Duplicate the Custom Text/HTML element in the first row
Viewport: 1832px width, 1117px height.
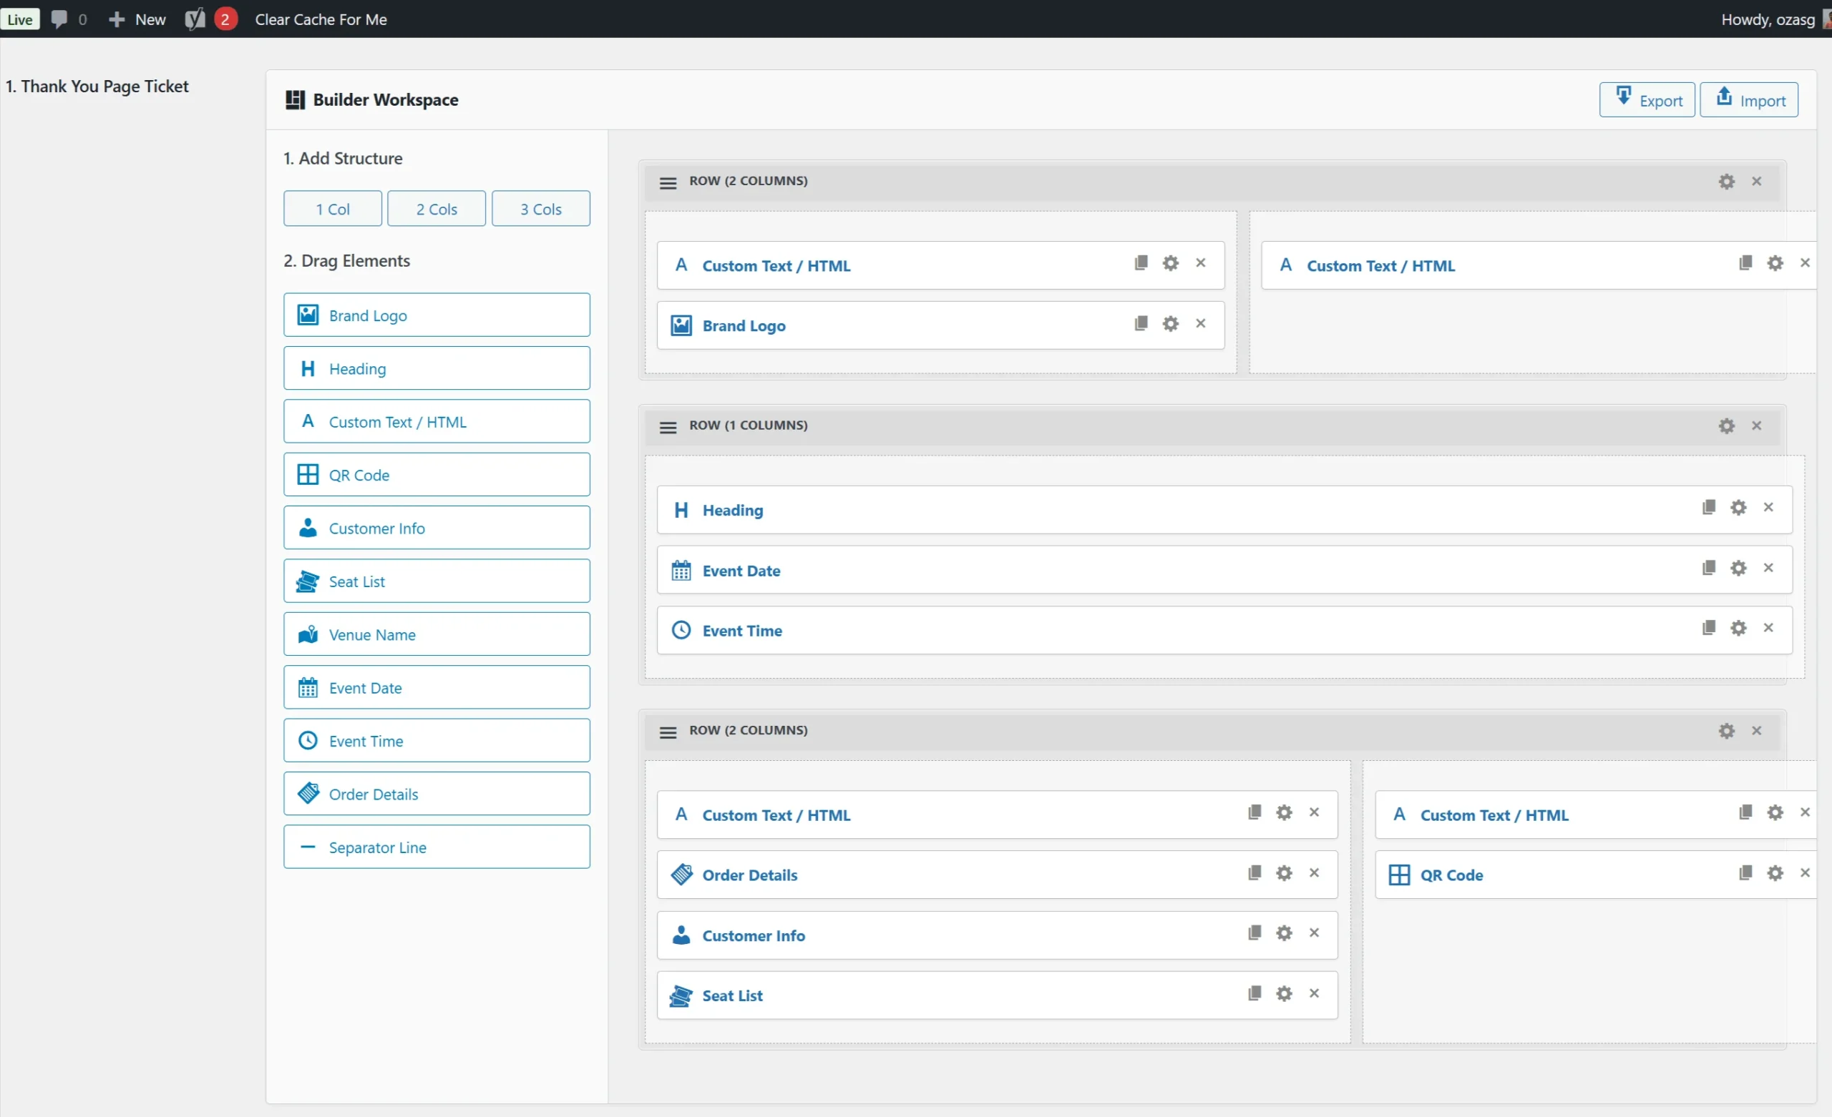pos(1141,263)
